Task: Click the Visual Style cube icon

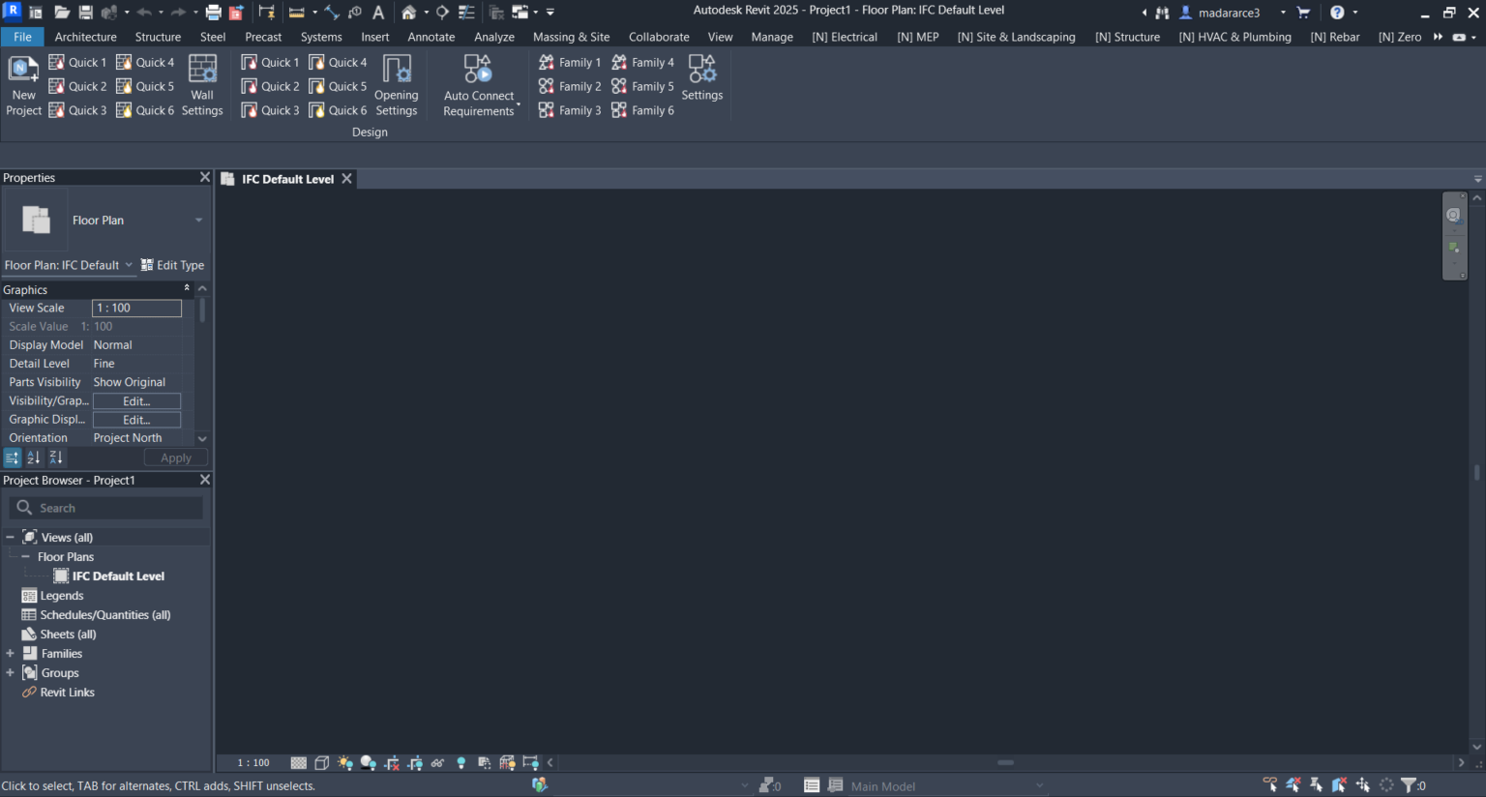Action: coord(322,763)
